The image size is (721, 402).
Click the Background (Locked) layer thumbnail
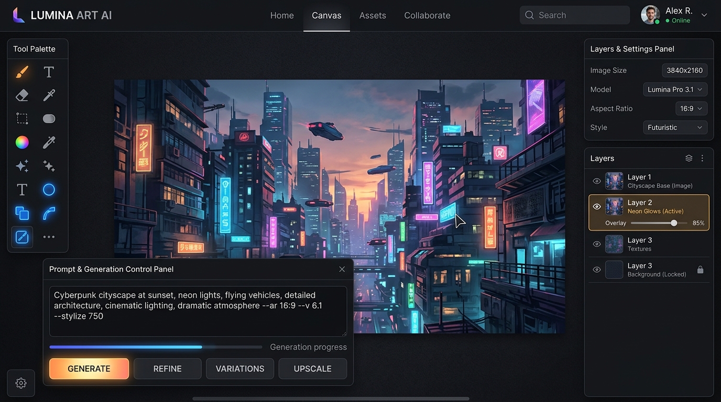pos(614,270)
